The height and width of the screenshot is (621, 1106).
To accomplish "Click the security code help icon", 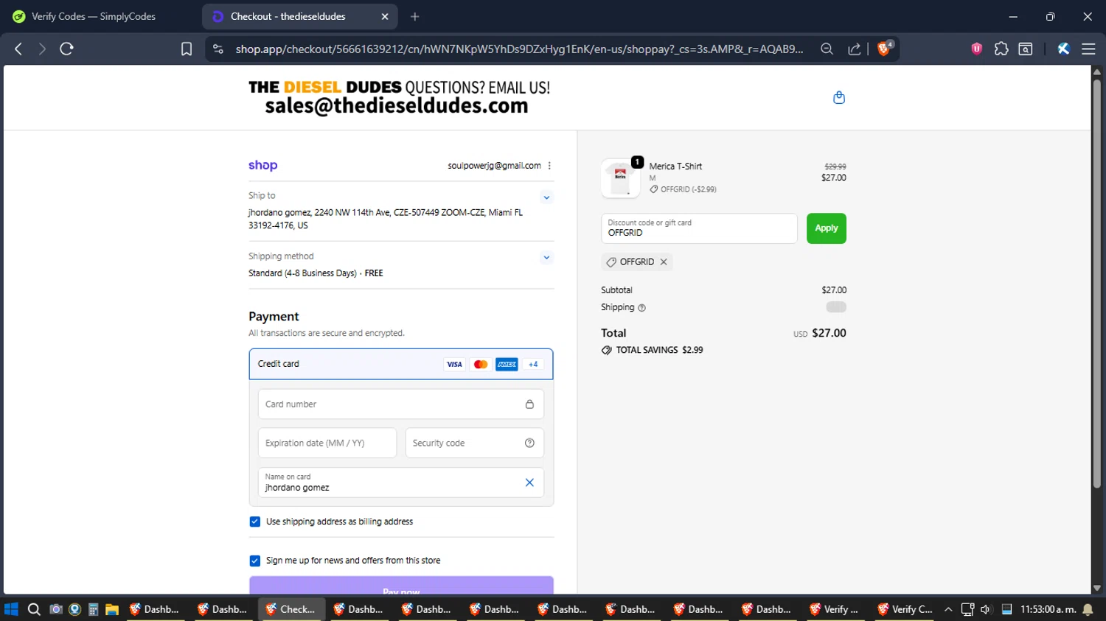I will point(529,443).
